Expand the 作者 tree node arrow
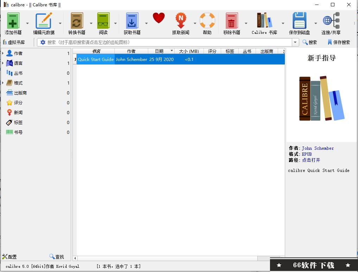358x272 pixels. [3, 53]
